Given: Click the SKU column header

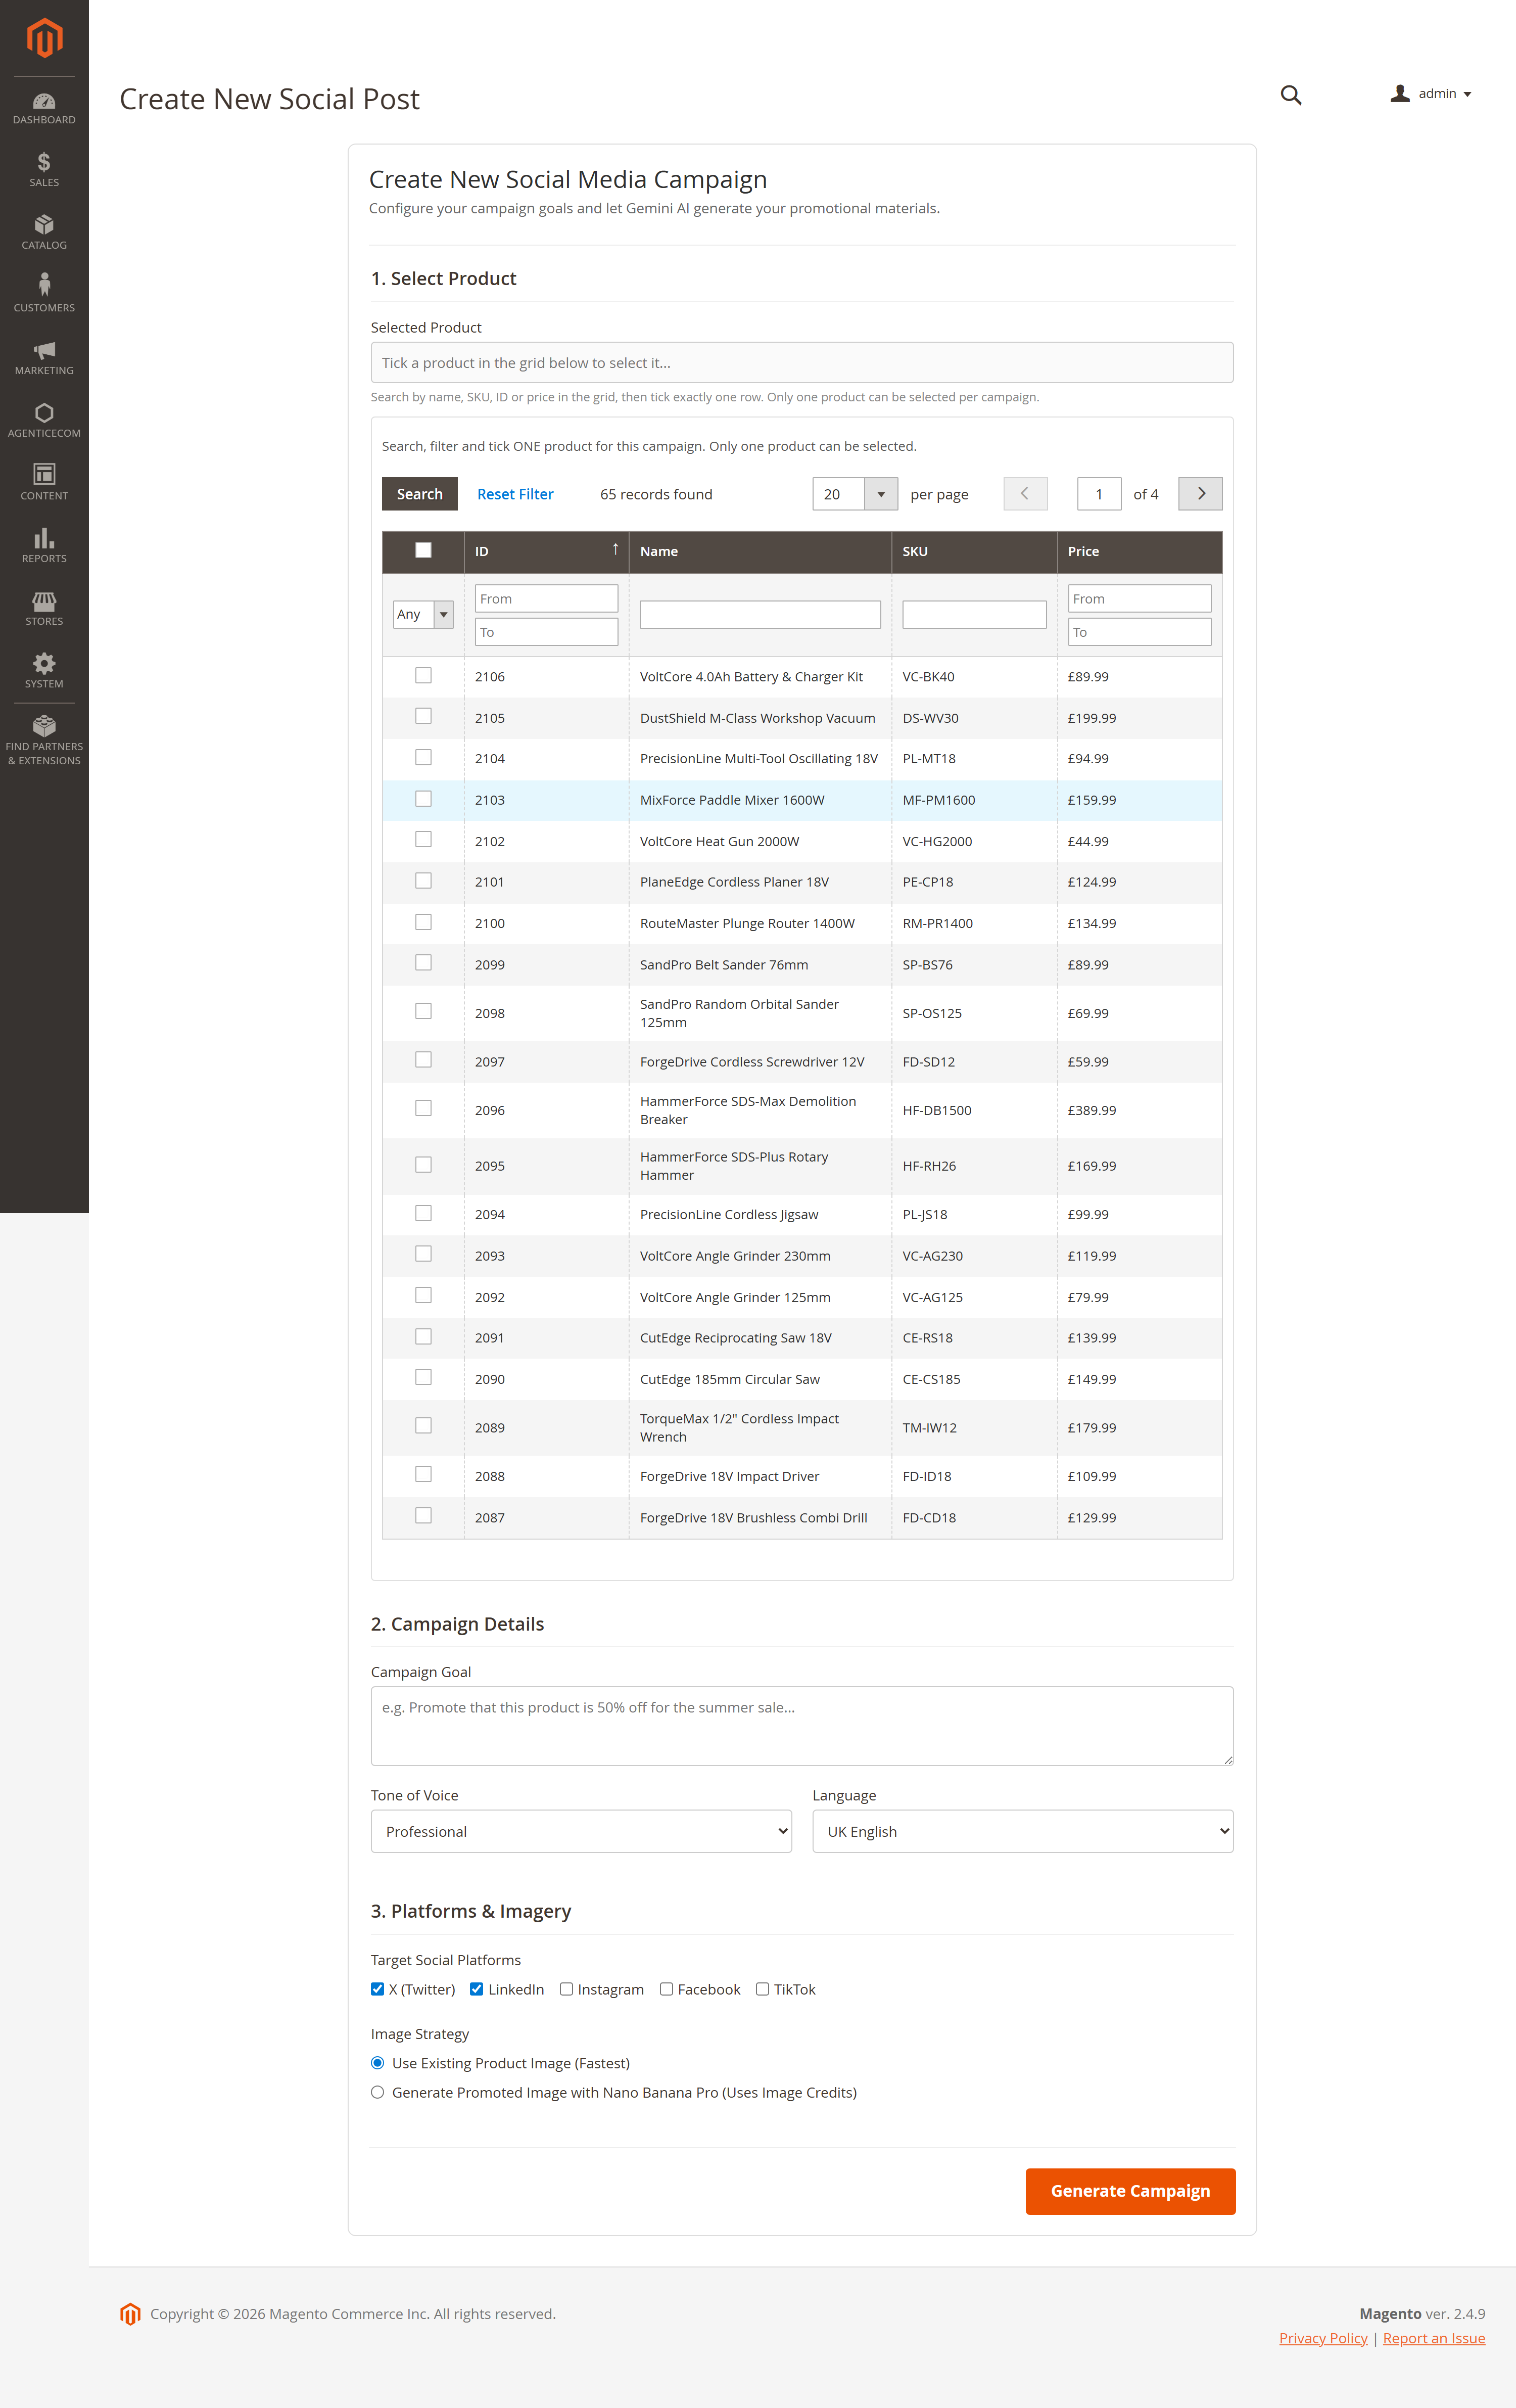Looking at the screenshot, I should tap(974, 551).
